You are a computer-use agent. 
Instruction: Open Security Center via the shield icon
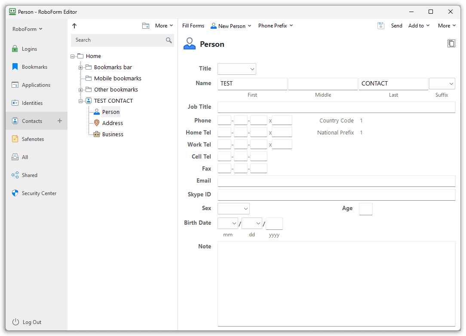(x=15, y=193)
